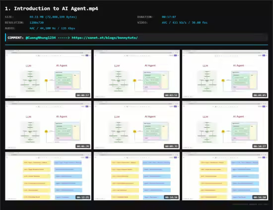Click the video codec value AVC / 433 kb/s

tap(185, 23)
